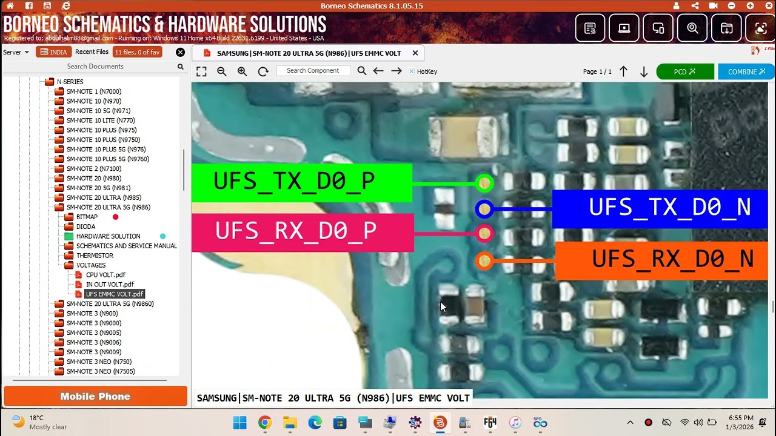Switch to UFS EMMC VOLT document tab
This screenshot has height=436, width=776.
click(309, 53)
